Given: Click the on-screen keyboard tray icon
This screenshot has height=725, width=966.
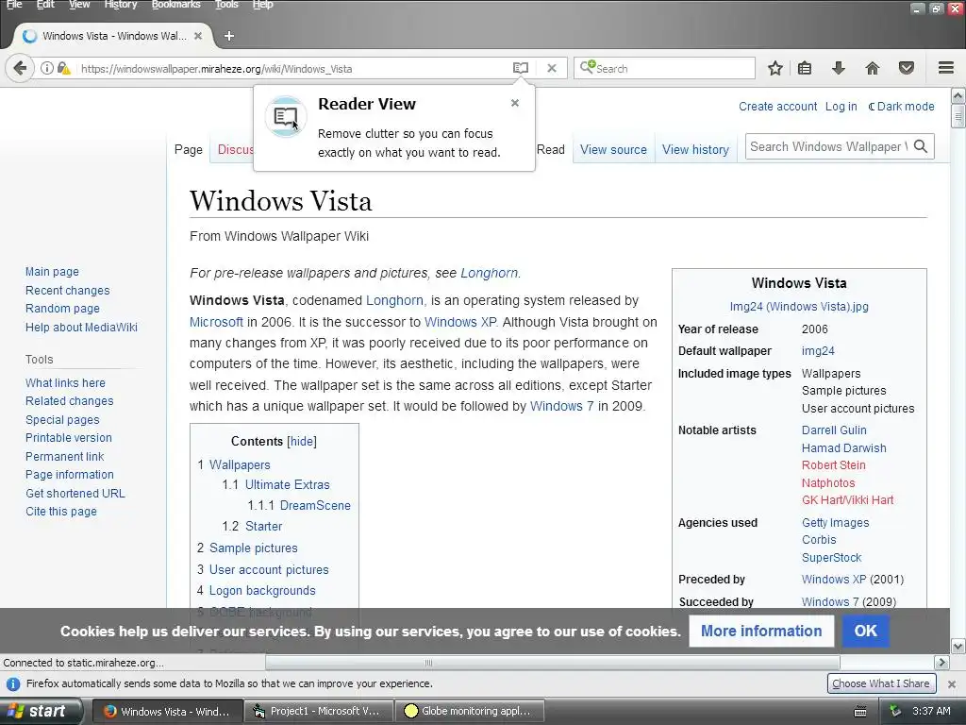Looking at the screenshot, I should click(860, 712).
